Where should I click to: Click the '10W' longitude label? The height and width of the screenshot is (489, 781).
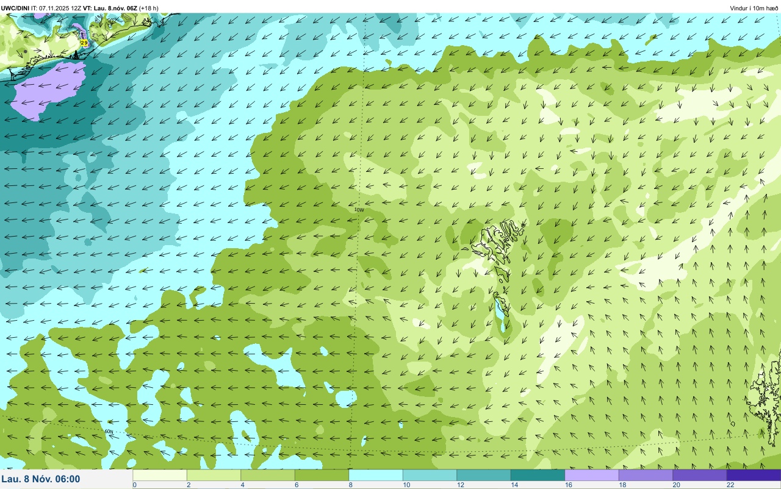[359, 210]
